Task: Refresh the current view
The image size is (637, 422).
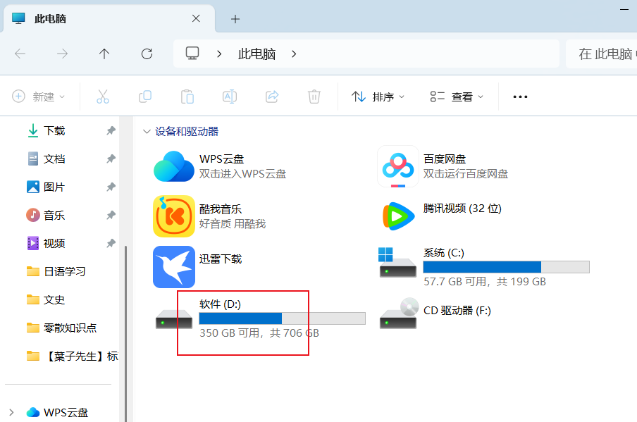Action: [147, 54]
